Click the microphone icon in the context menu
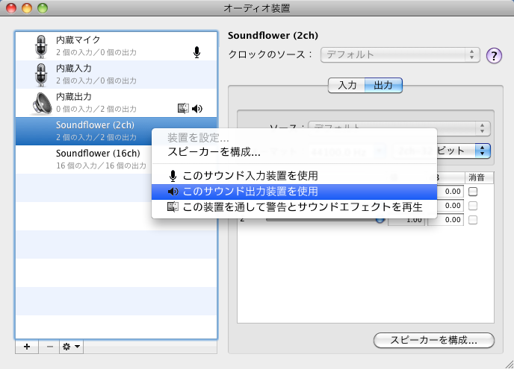This screenshot has height=369, width=514. click(173, 176)
